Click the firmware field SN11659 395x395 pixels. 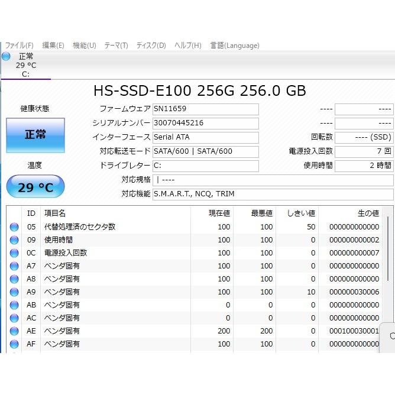tap(206, 109)
